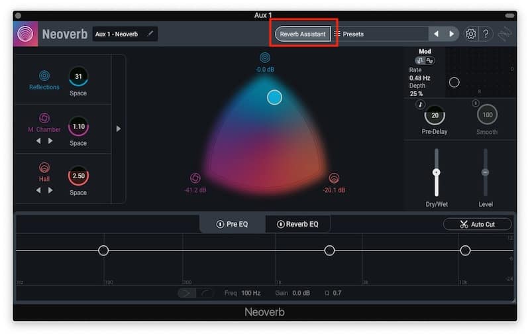The image size is (530, 336).
Task: Switch Hall to the next reverb type
Action: pyautogui.click(x=50, y=190)
